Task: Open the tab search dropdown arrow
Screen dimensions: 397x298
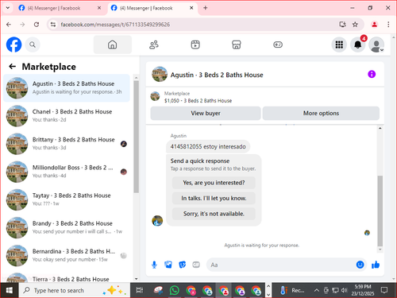Action: tap(8, 8)
